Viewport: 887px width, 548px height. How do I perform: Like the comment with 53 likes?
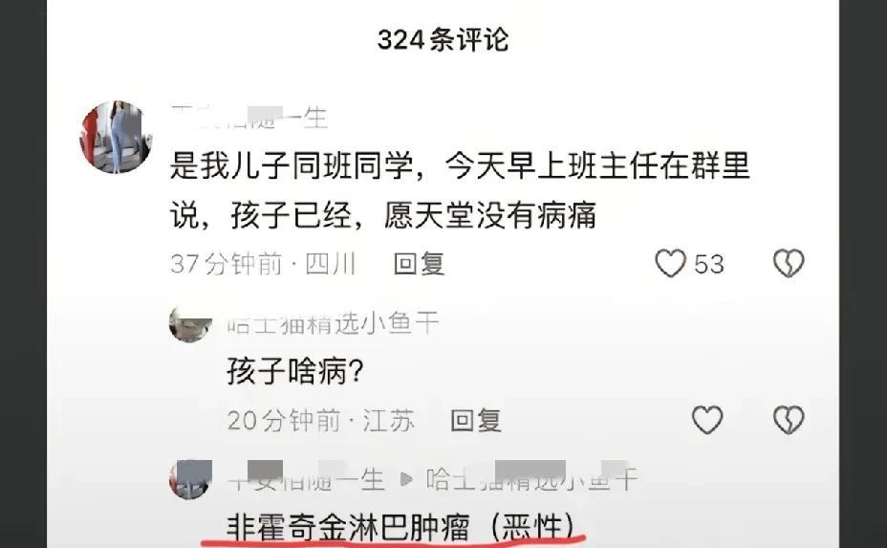pos(670,263)
